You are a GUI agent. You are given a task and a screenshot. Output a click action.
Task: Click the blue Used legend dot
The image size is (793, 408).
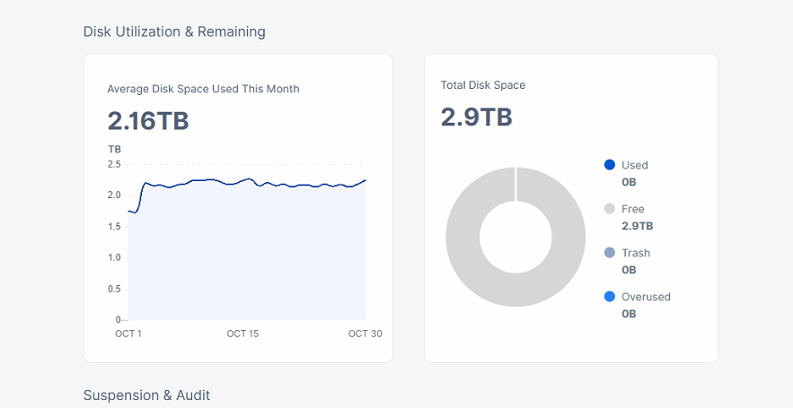(x=610, y=165)
